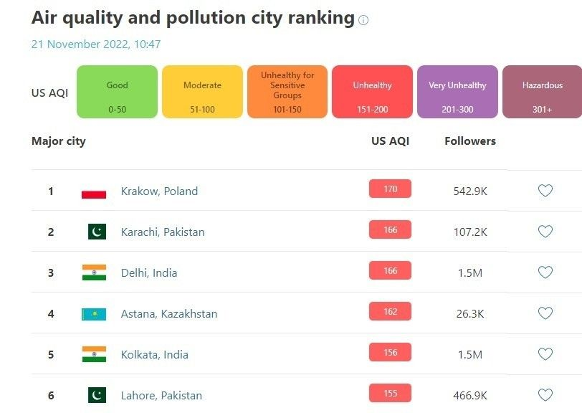Select the green Good 0-50 swatch
Image resolution: width=582 pixels, height=413 pixels.
(117, 92)
